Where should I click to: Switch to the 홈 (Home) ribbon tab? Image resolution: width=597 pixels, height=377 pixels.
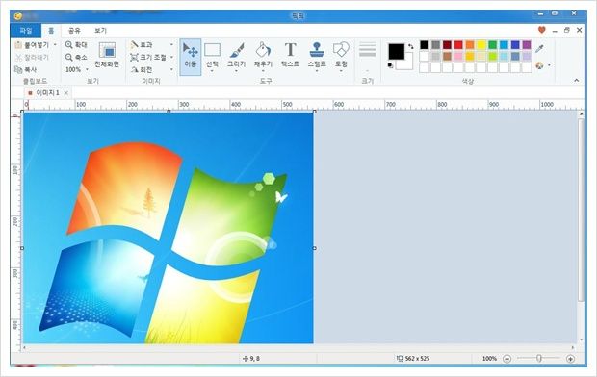click(51, 31)
